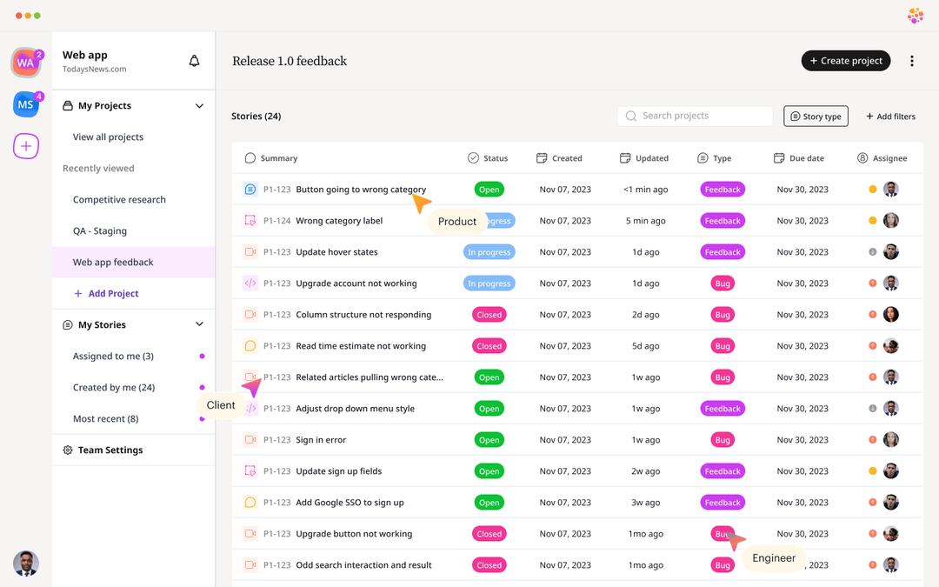Click the flower logo at the top right

(x=915, y=16)
